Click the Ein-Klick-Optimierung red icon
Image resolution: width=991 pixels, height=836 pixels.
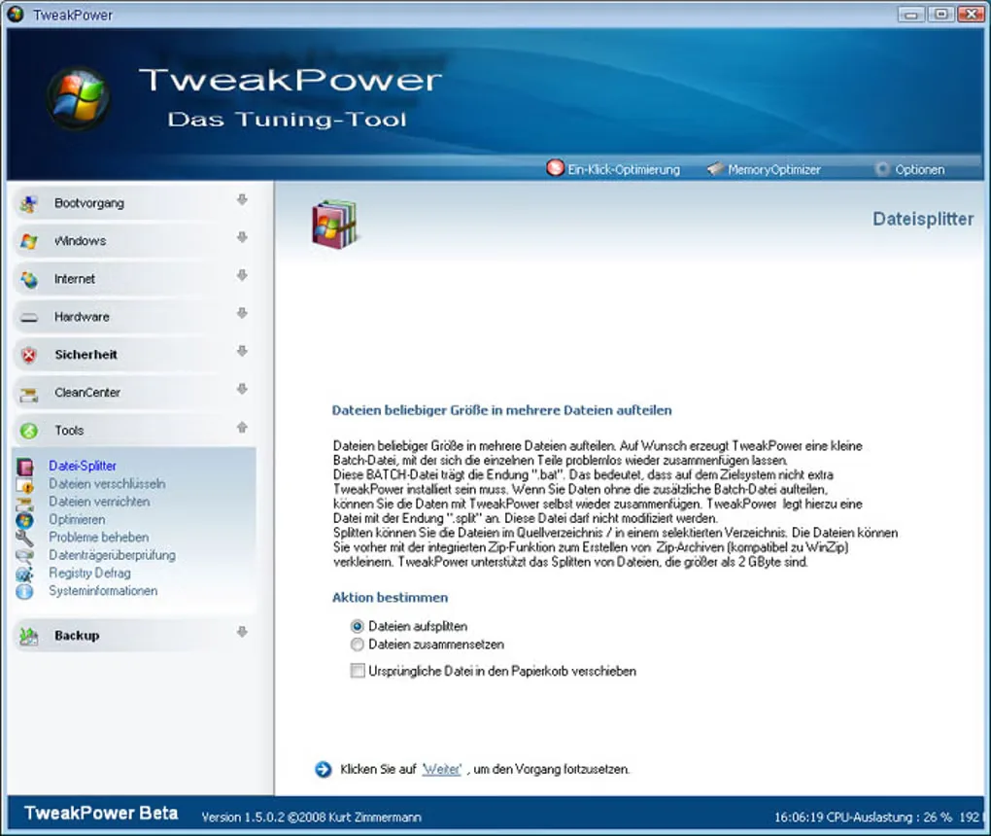(555, 168)
